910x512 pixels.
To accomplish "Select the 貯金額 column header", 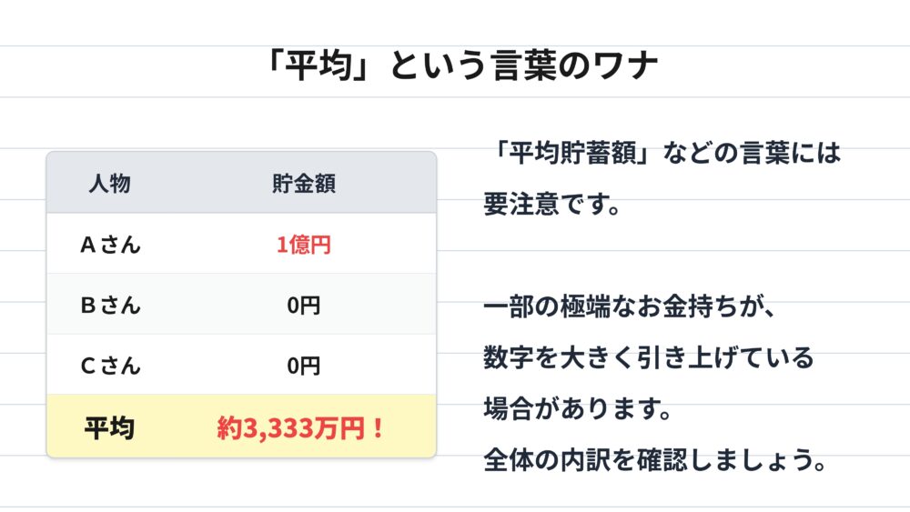I will pyautogui.click(x=304, y=184).
